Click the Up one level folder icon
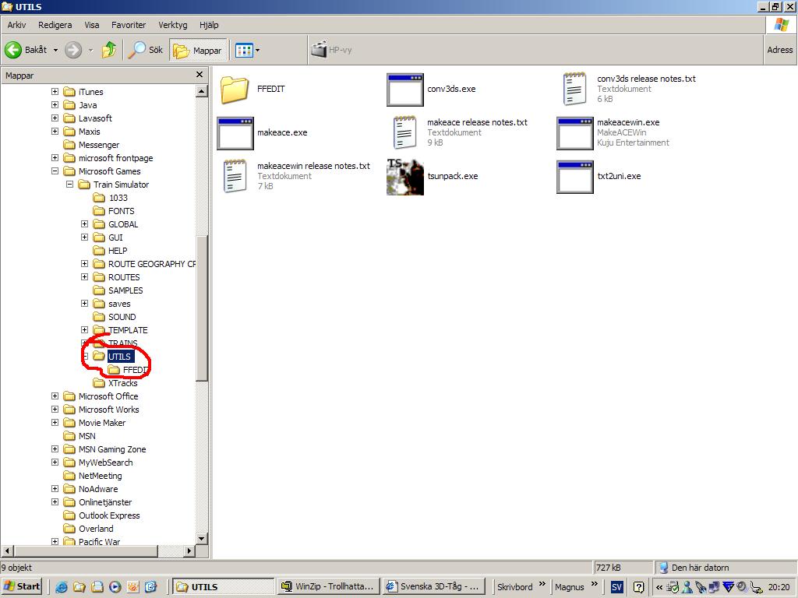This screenshot has width=798, height=598. point(109,50)
